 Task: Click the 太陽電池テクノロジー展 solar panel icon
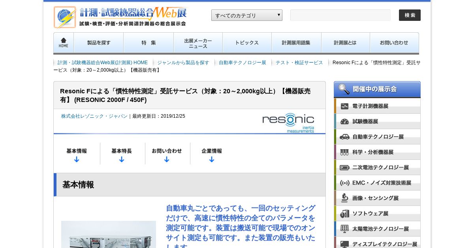344,229
